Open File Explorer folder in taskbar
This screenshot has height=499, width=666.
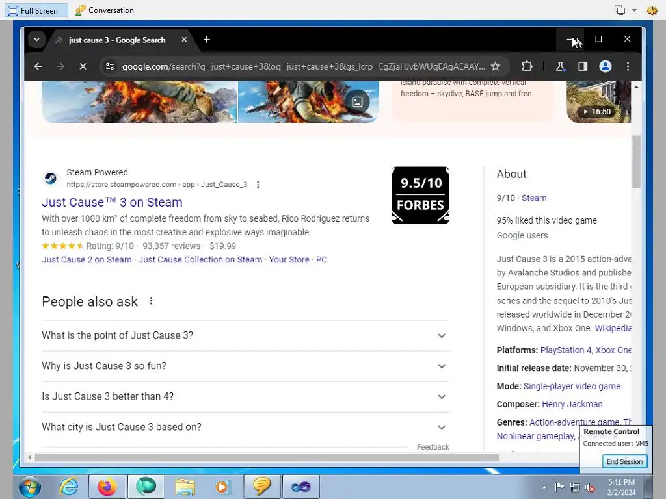pos(185,487)
